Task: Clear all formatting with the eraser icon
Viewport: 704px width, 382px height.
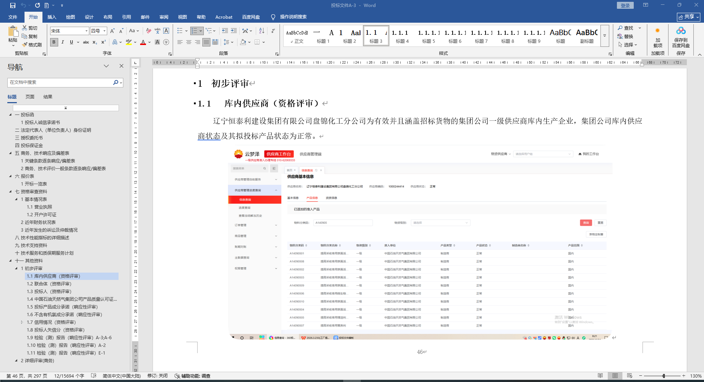Action: (x=149, y=31)
